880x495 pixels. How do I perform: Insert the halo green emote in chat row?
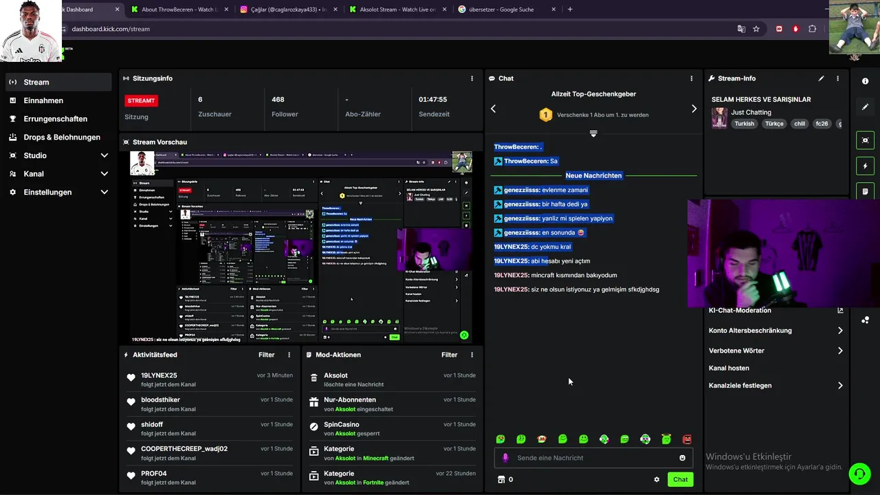click(666, 439)
